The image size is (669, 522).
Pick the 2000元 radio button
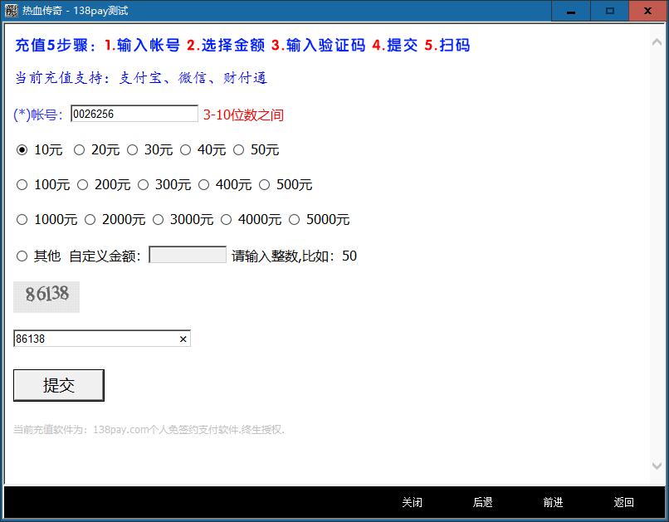click(90, 220)
